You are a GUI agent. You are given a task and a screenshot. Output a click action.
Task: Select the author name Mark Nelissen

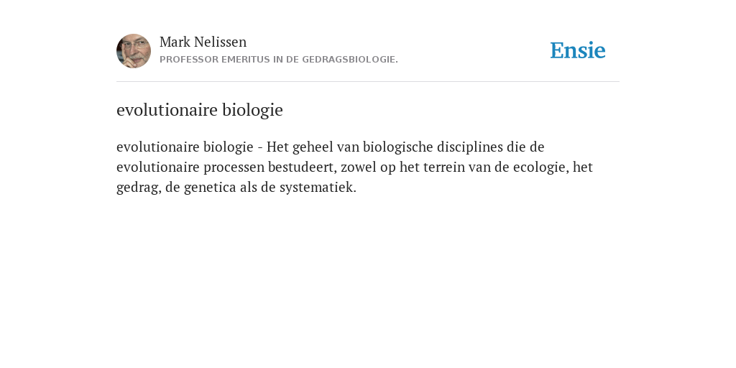[203, 42]
